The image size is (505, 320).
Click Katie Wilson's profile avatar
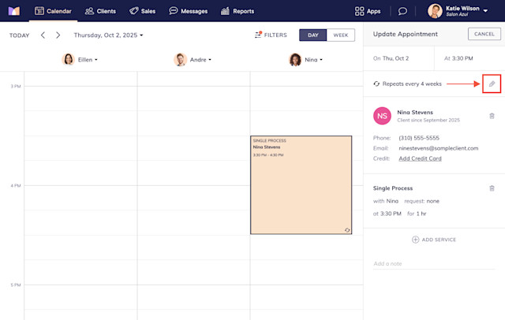435,11
